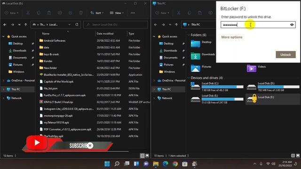Click Copy icon in Local Disk (D:) toolbar
This screenshot has height=169, width=301.
(39, 13)
